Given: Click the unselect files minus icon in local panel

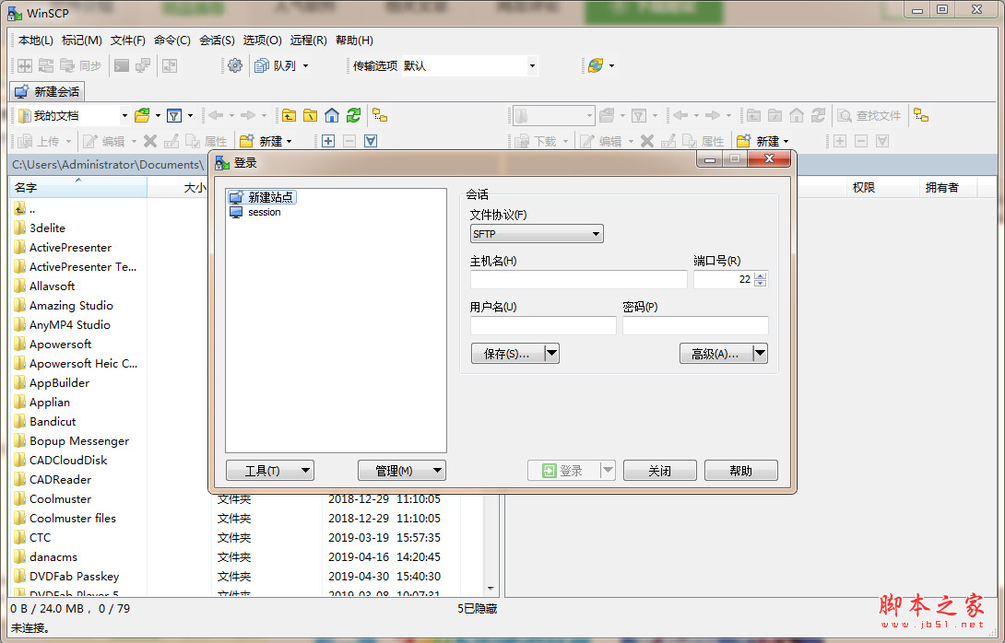Looking at the screenshot, I should (349, 141).
